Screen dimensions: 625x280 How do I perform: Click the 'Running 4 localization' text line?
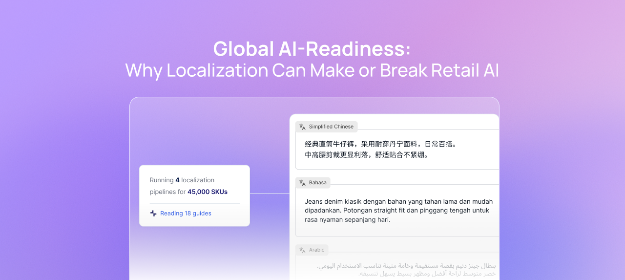pyautogui.click(x=182, y=180)
